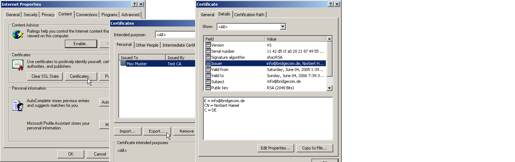Select the Other People tab

[147, 45]
